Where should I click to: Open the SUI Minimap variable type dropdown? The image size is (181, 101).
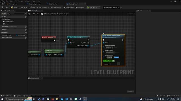(21, 35)
